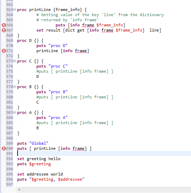This screenshot has width=191, height=193.
Task: Click the string "$greeting, $addressee" on line 396
Action: click(57, 180)
